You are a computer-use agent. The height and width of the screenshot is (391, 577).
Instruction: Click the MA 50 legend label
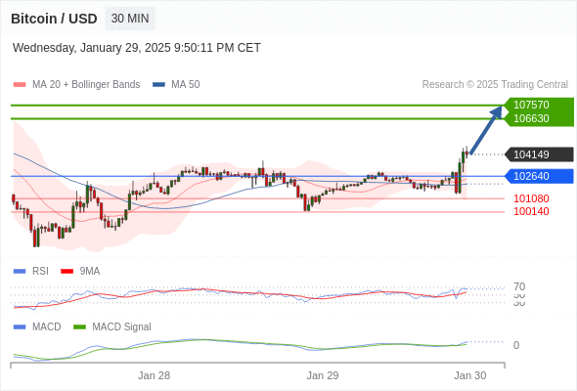(186, 85)
